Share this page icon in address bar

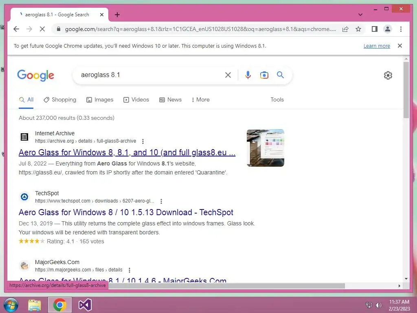[345, 29]
